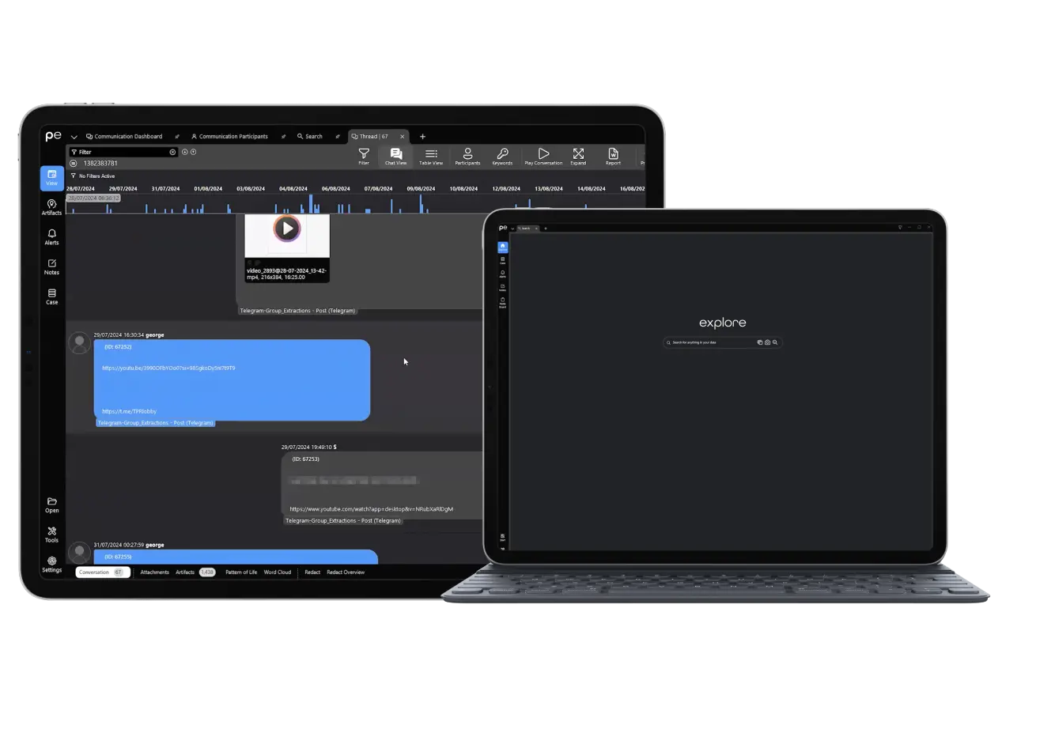This screenshot has height=729, width=1055.
Task: Open Tools in the left sidebar
Action: tap(51, 534)
